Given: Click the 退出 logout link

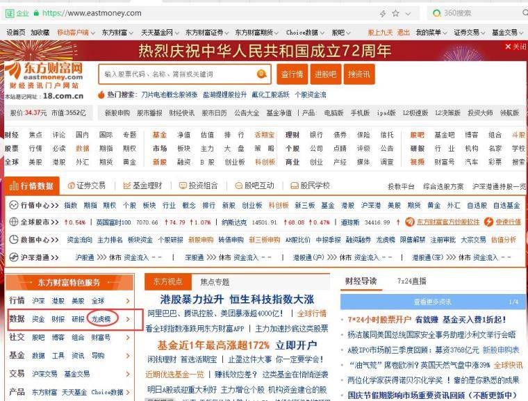Looking at the screenshot, I should [x=404, y=33].
